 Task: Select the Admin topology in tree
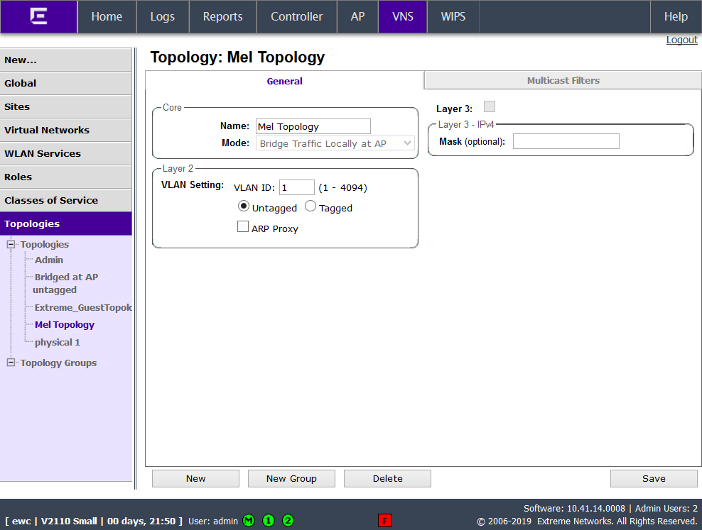pos(49,260)
